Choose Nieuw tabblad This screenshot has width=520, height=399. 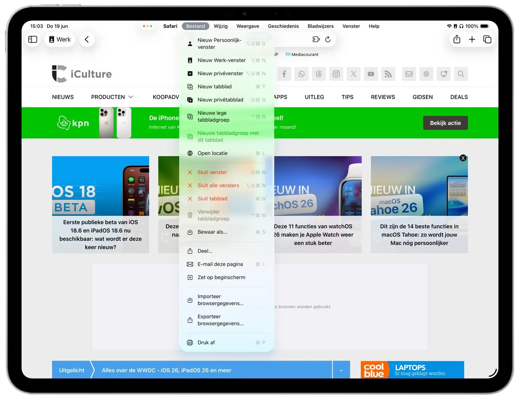click(x=227, y=87)
